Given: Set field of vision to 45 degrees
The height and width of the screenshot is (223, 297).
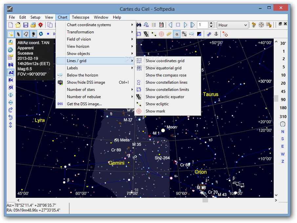Looking at the screenshot, I should [x=283, y=92].
